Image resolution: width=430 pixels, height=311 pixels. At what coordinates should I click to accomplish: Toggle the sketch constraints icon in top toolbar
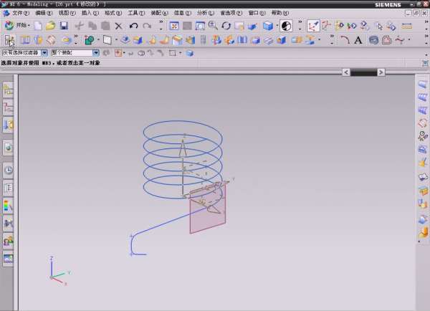[x=313, y=26]
